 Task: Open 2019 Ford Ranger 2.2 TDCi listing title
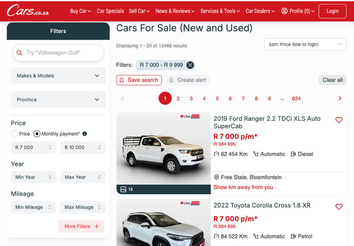pos(267,122)
